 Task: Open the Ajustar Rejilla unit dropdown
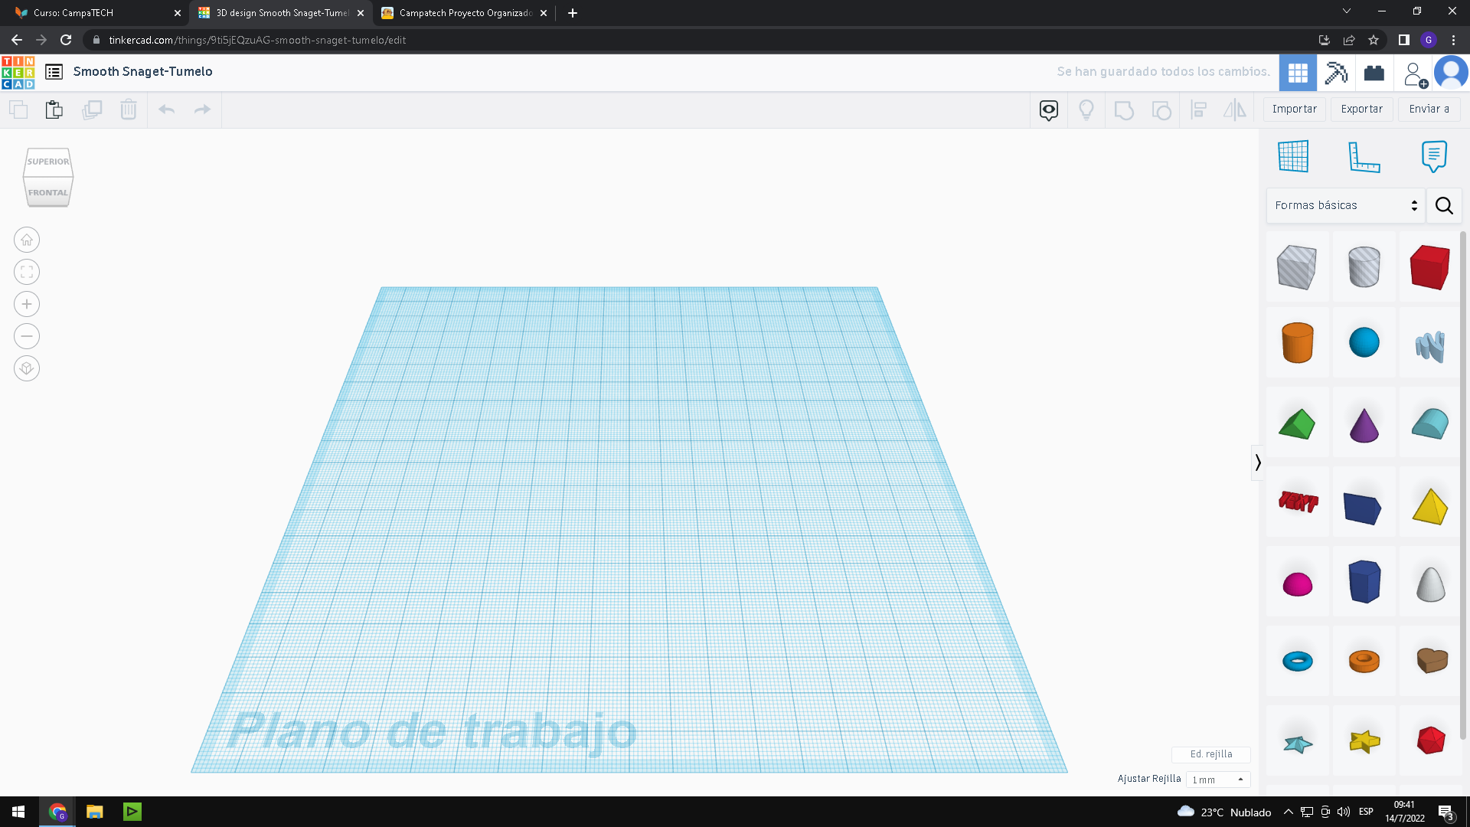pos(1217,779)
